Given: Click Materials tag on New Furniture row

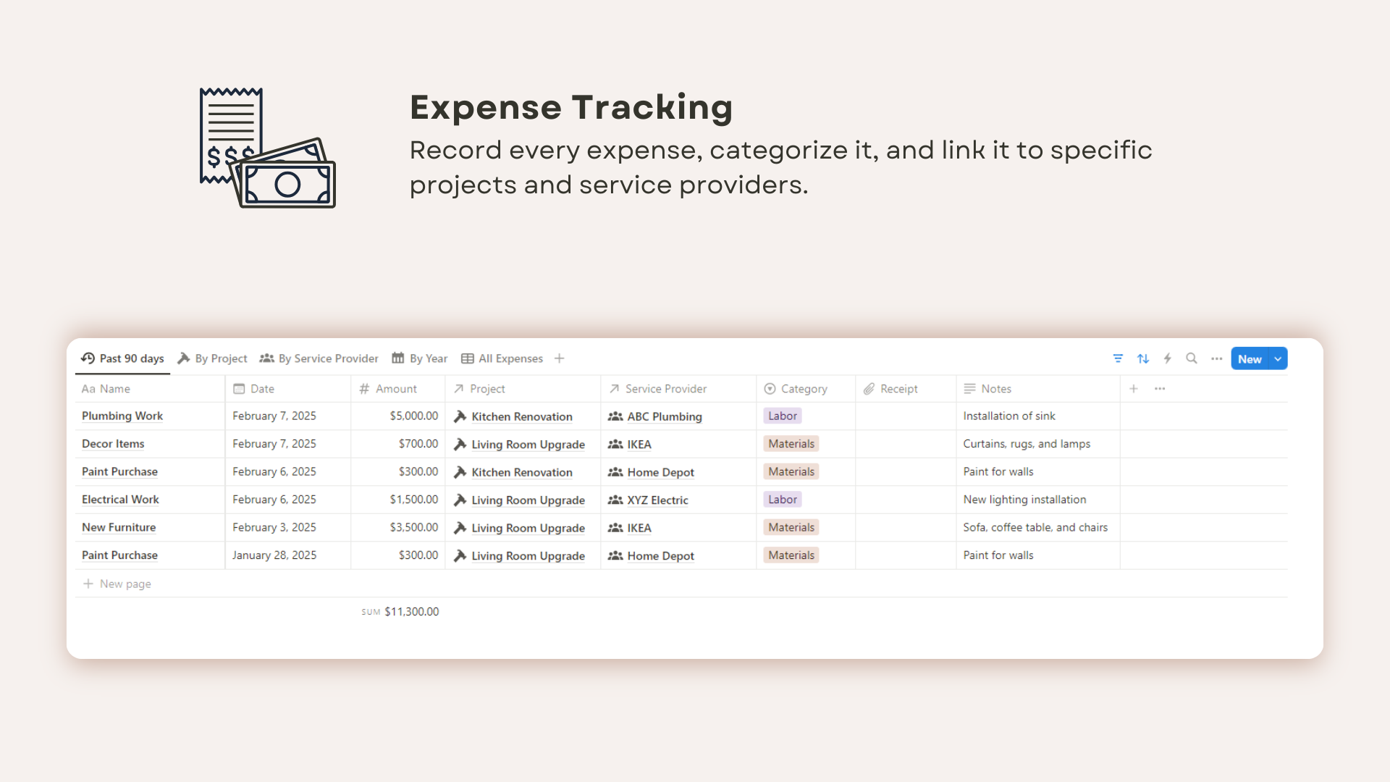Looking at the screenshot, I should click(x=791, y=527).
